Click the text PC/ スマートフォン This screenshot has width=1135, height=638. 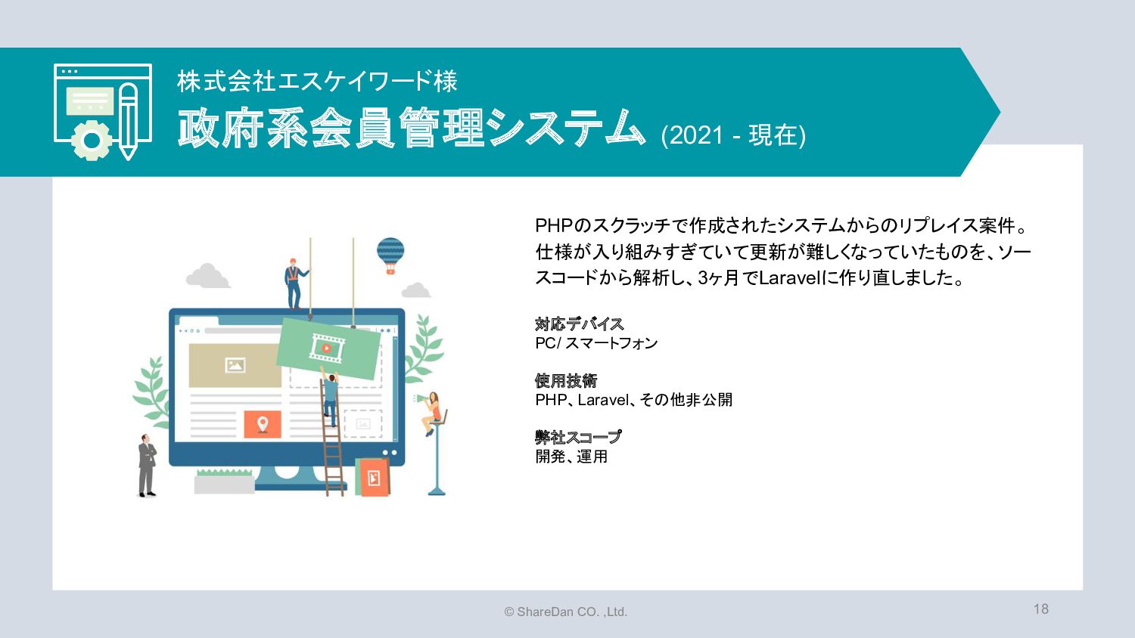tap(596, 343)
